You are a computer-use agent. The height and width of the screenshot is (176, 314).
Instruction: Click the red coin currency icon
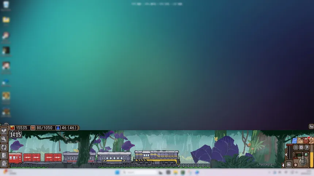(12, 128)
